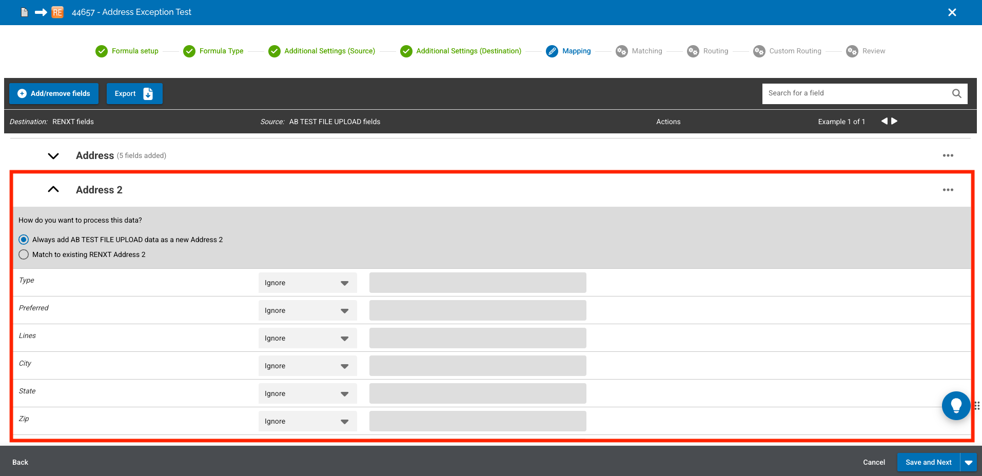Click the Routing gears step icon

pyautogui.click(x=693, y=51)
